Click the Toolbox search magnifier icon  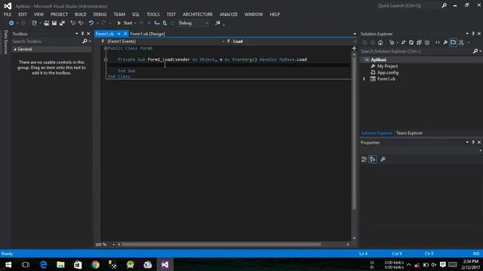(x=85, y=41)
